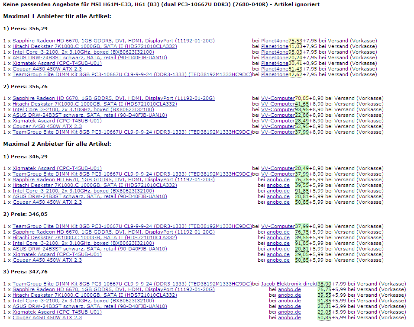Visit VV-Computer link beside price 22,88
This screenshot has height=327, width=414.
tap(278, 115)
